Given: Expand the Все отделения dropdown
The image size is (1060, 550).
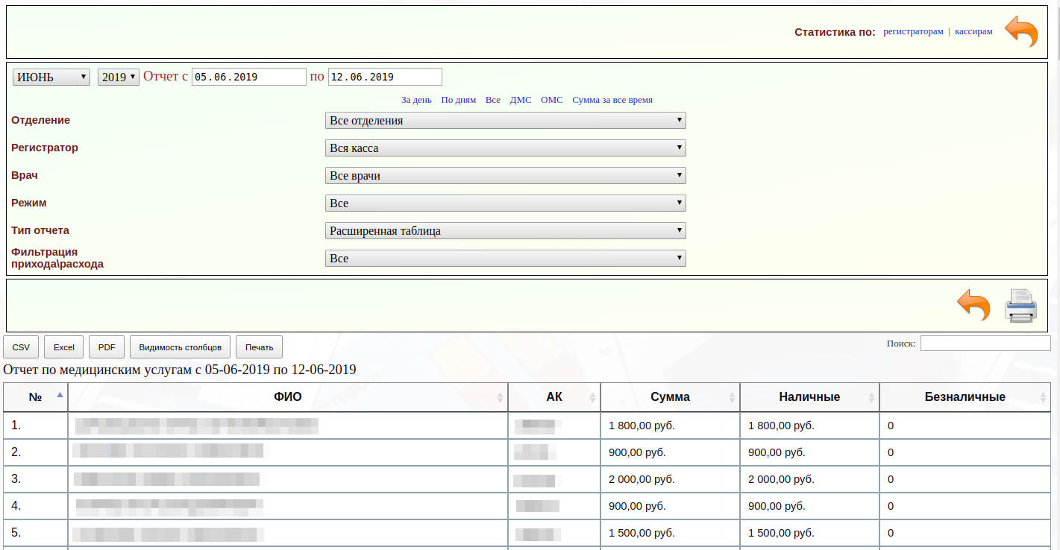Looking at the screenshot, I should coord(505,121).
